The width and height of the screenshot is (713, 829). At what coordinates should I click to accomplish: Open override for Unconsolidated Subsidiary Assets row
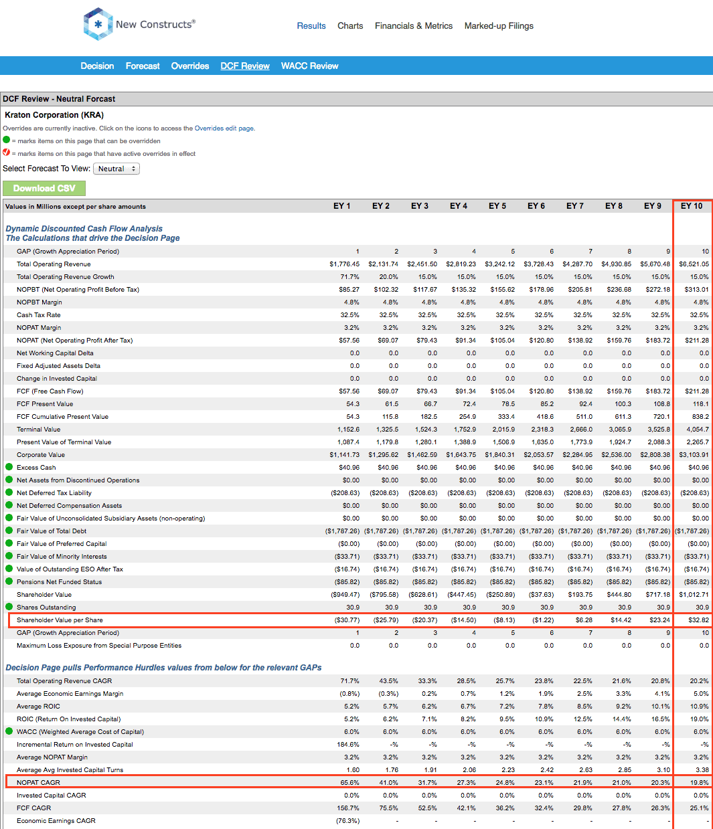pos(9,518)
